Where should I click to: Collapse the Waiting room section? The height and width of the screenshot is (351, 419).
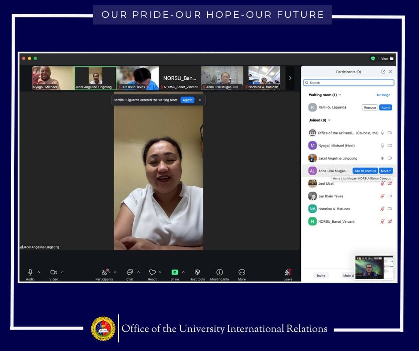pyautogui.click(x=340, y=95)
